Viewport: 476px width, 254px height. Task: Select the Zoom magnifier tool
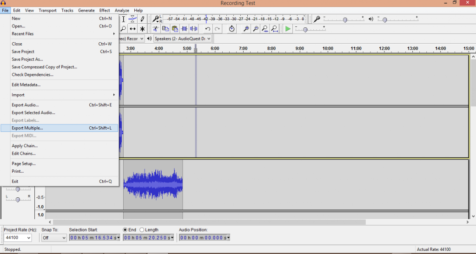point(123,29)
